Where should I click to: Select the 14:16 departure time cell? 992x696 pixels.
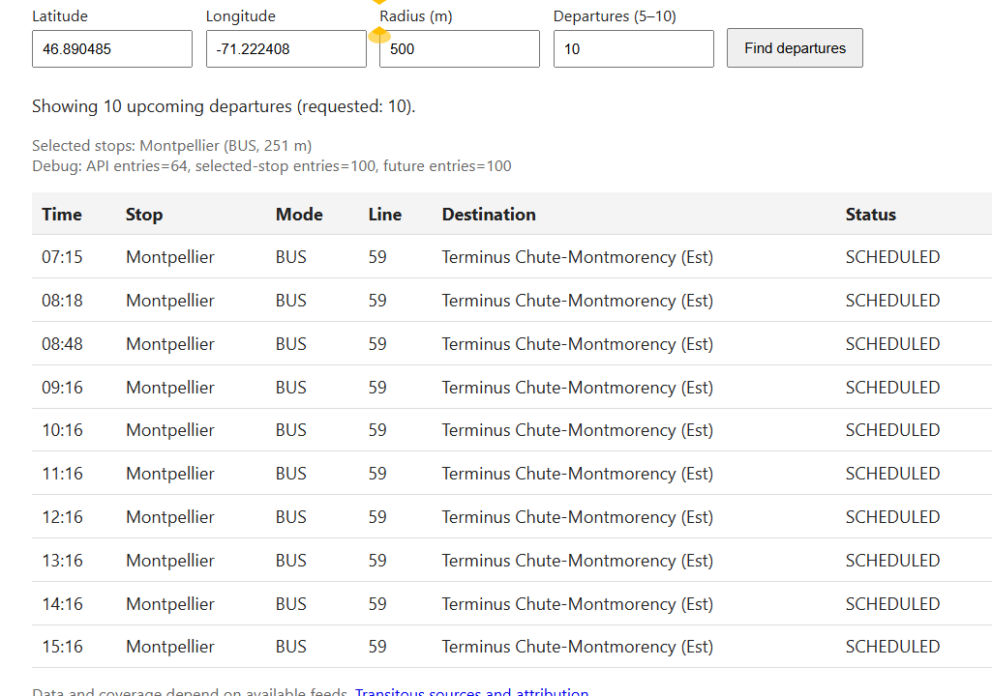click(62, 604)
